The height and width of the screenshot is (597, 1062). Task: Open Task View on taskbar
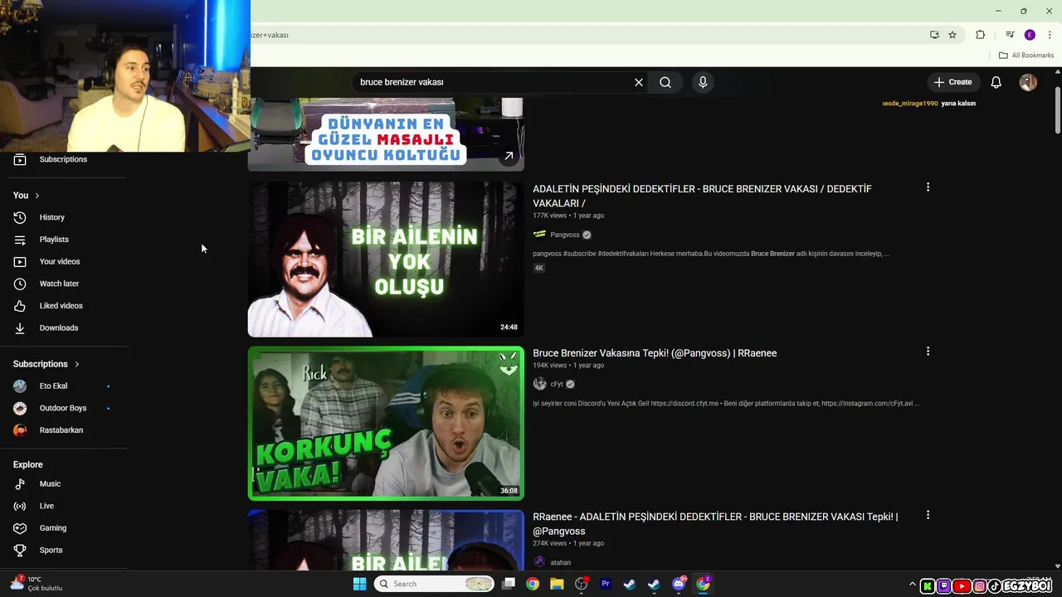(509, 584)
